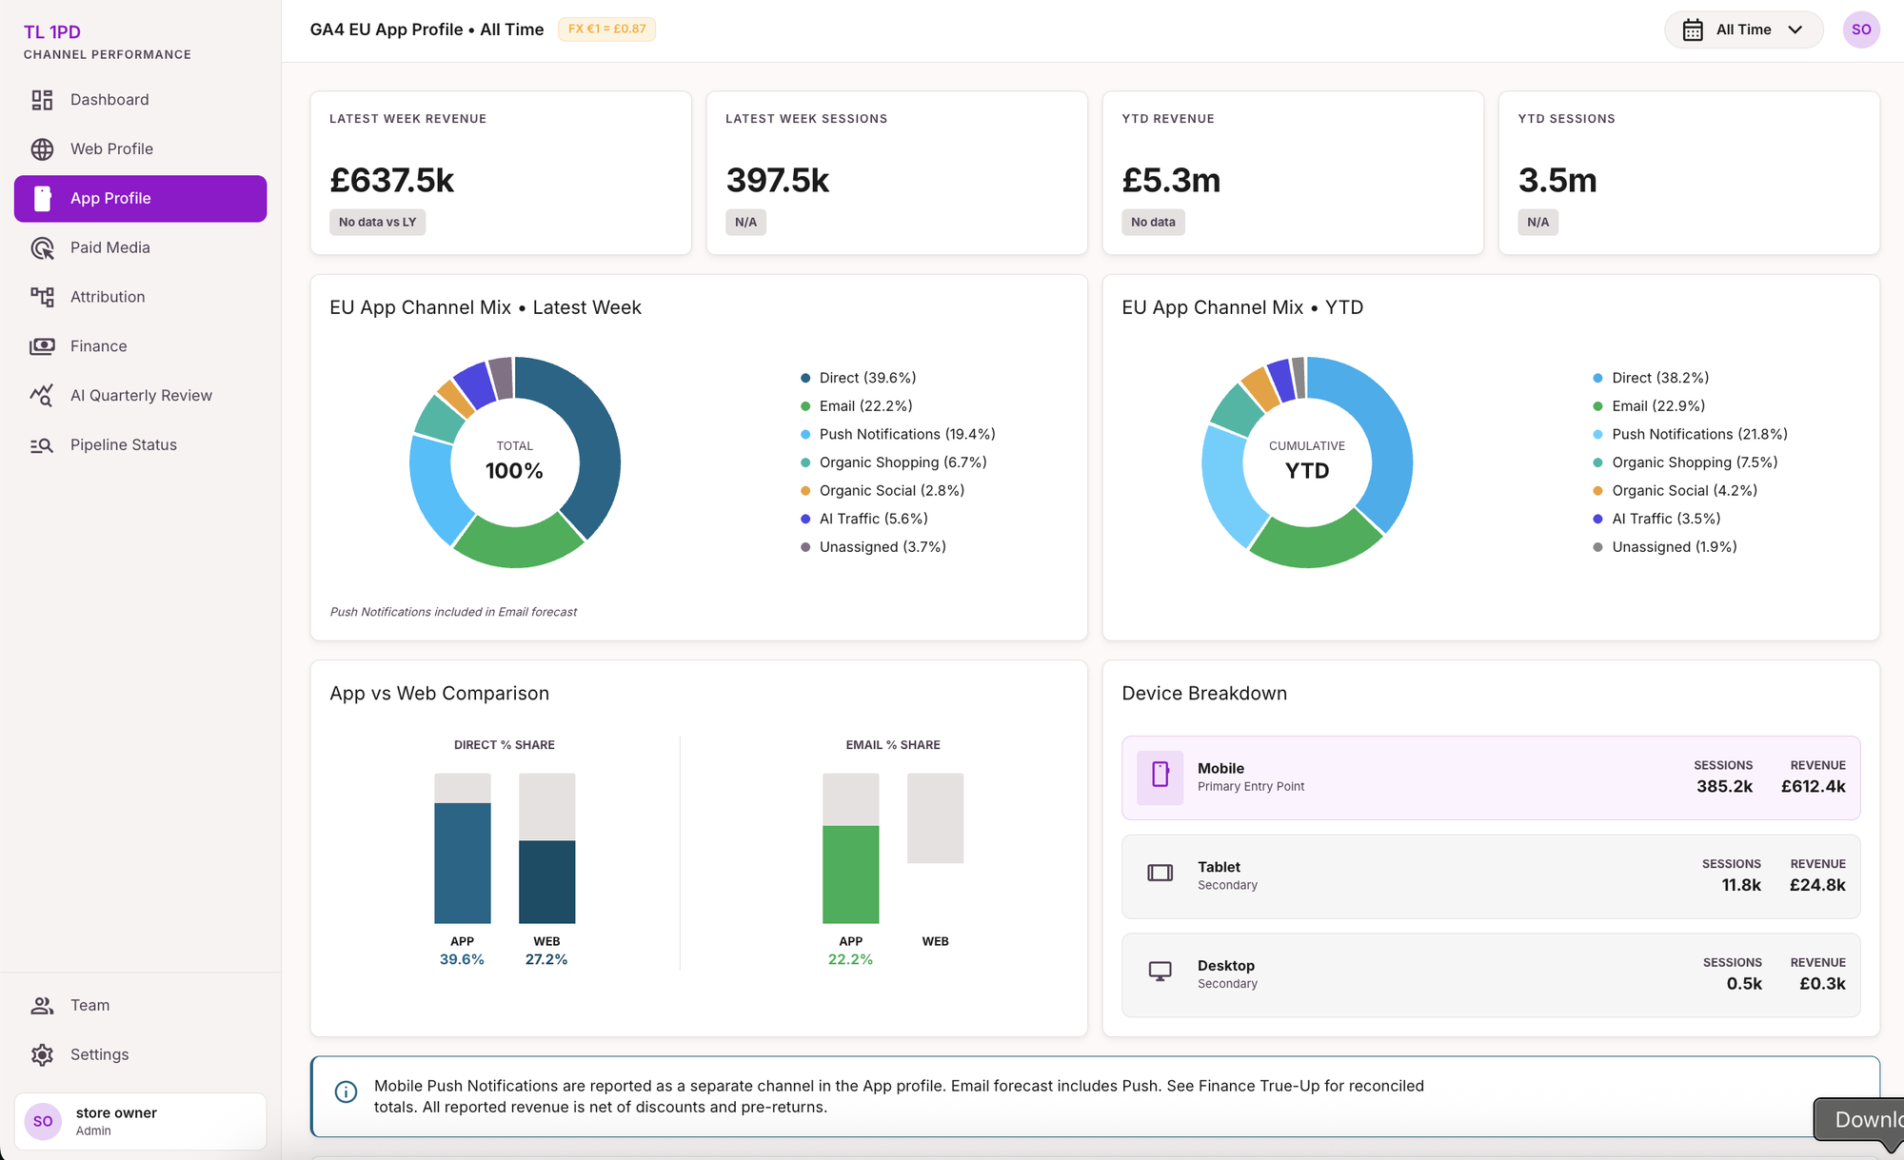Image resolution: width=1904 pixels, height=1160 pixels.
Task: Click Email (22.9%) legend dot in YTD
Action: 1597,406
